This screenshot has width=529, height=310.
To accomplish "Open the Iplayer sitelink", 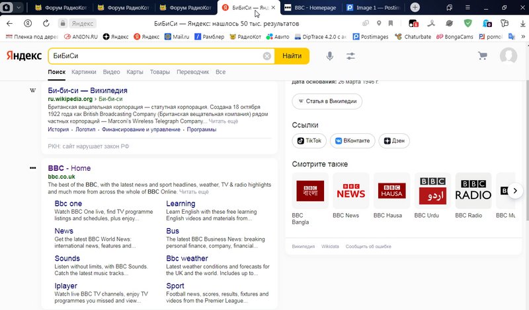I will pyautogui.click(x=65, y=286).
